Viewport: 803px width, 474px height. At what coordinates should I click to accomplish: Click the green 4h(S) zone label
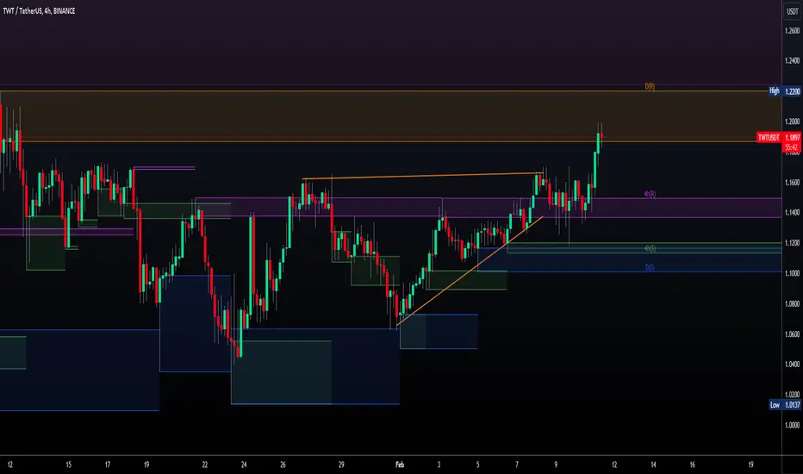click(650, 248)
